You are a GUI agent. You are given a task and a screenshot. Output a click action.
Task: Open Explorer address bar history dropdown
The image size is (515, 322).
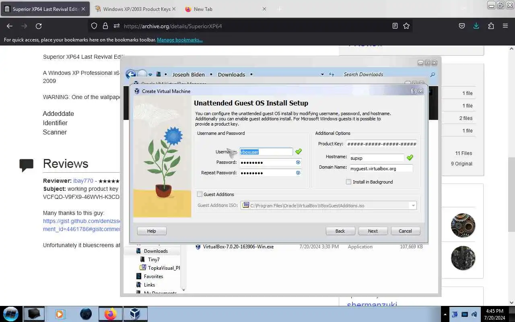pyautogui.click(x=322, y=74)
